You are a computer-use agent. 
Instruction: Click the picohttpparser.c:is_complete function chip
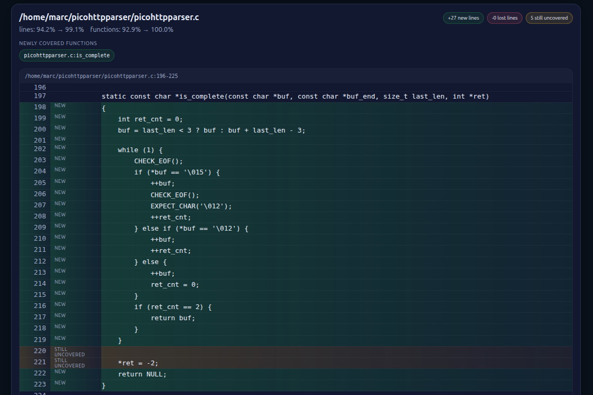(67, 55)
